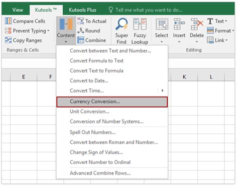
Task: Select column K header
Action: 184,77
